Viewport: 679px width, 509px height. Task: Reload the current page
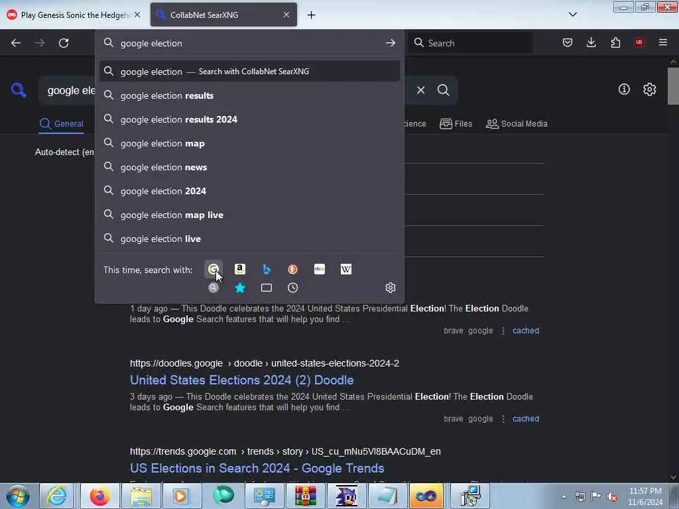(x=64, y=43)
